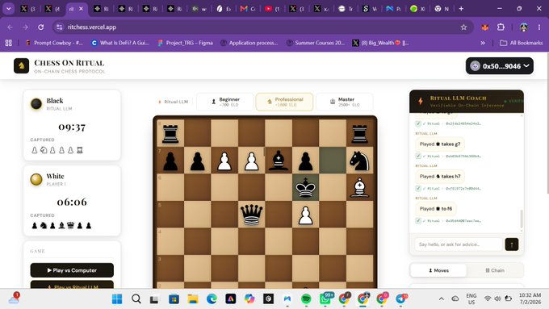Send the coach message with arrow button
Viewport: 549px width, 309px height.
512,244
